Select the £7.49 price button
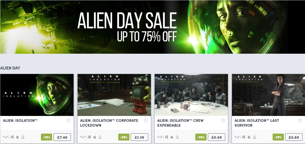This screenshot has width=305, height=144. 62,137
